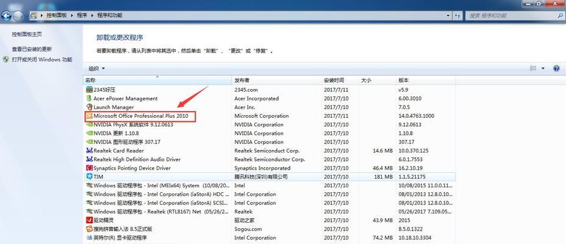Click 控制面板 in the breadcrumb path
566x244 pixels.
click(x=57, y=15)
